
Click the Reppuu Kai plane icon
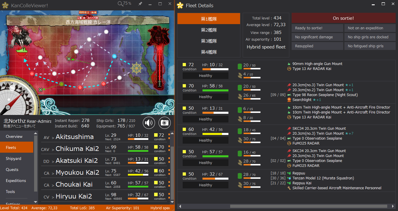(x=289, y=183)
